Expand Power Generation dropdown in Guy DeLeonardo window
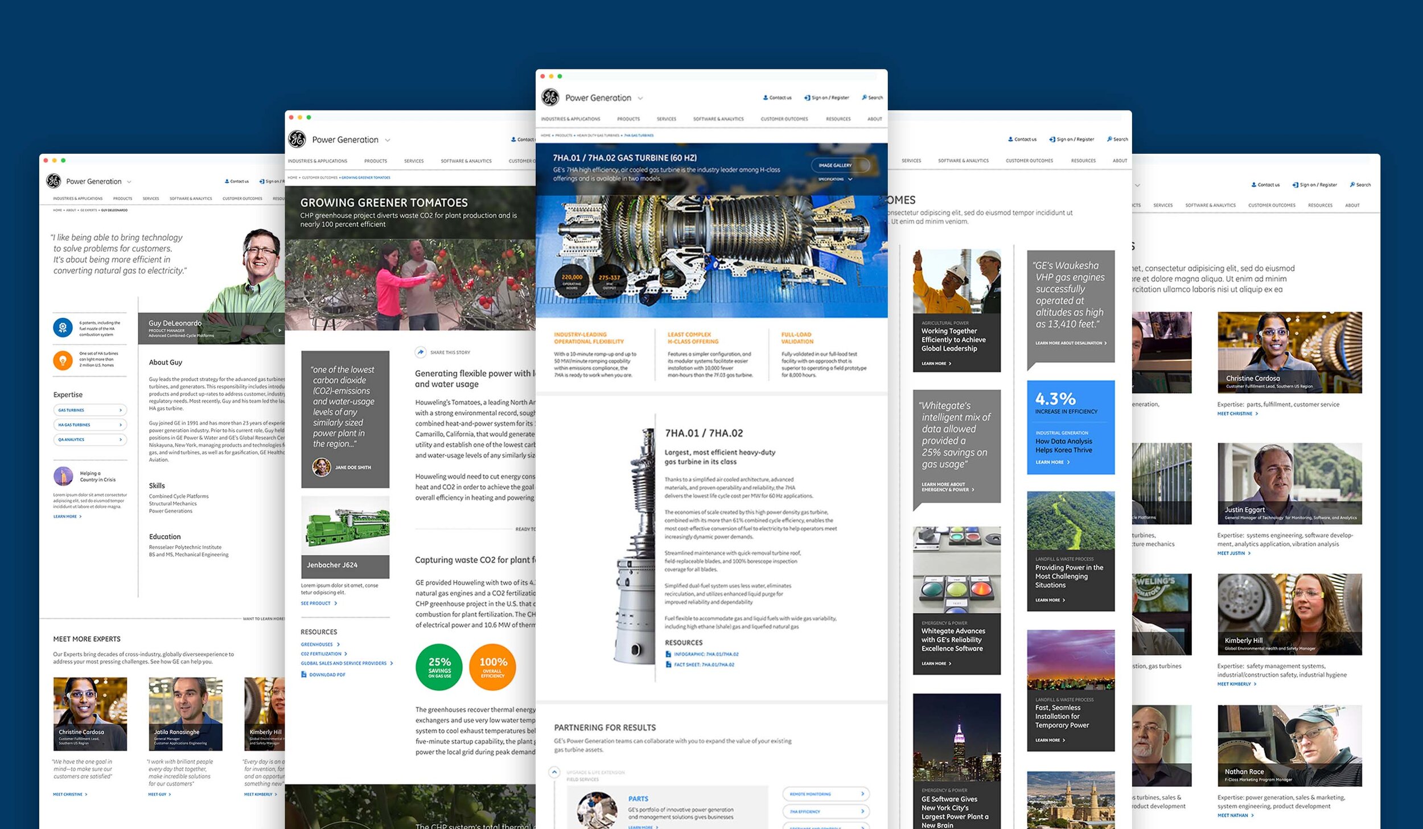Viewport: 1423px width, 829px height. tap(129, 182)
